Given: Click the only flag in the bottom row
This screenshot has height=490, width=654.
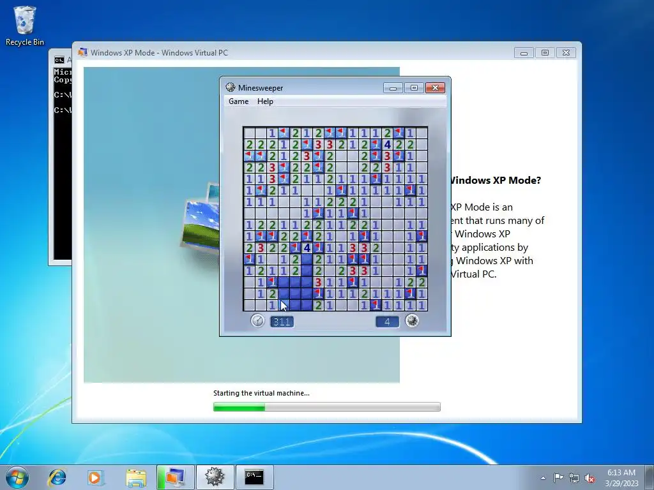Looking at the screenshot, I should [x=376, y=306].
